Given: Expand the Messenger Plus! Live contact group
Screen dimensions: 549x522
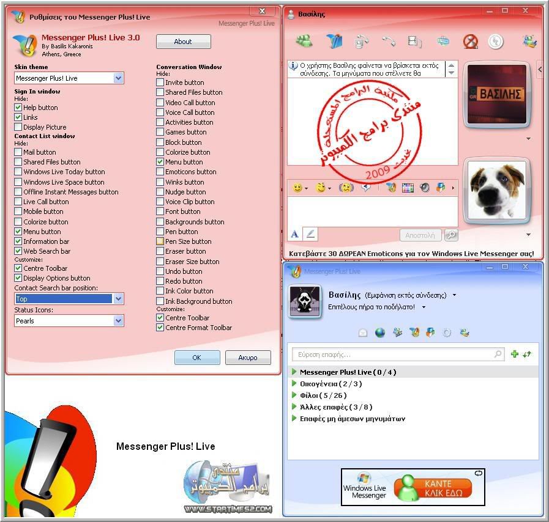Looking at the screenshot, I should [x=294, y=372].
